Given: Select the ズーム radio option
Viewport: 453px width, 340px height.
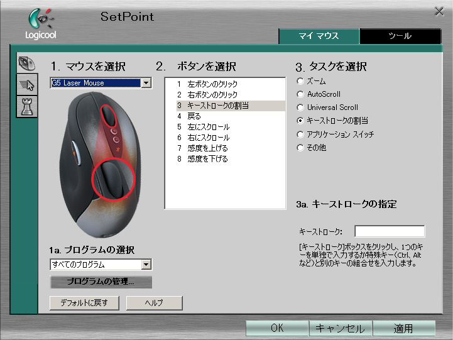Looking at the screenshot, I should click(300, 81).
